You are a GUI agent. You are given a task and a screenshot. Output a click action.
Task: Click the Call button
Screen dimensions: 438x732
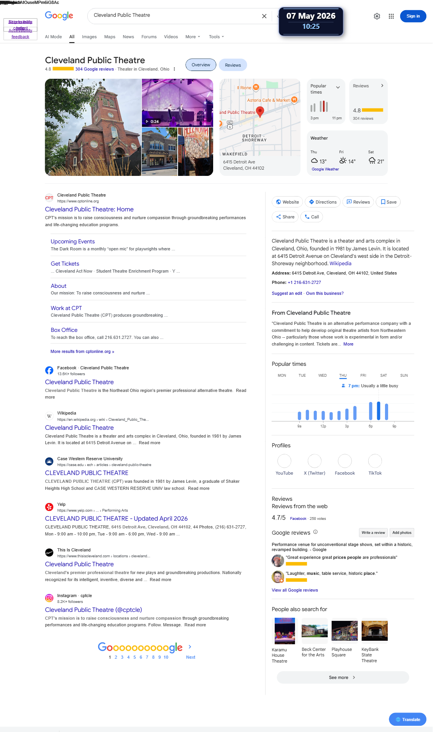click(312, 217)
